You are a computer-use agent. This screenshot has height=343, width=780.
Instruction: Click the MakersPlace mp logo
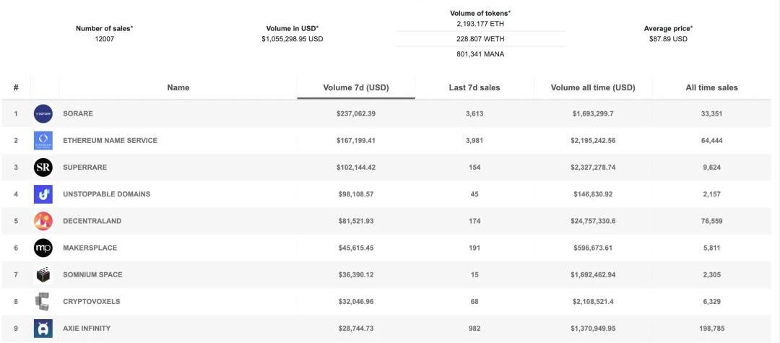tap(43, 248)
